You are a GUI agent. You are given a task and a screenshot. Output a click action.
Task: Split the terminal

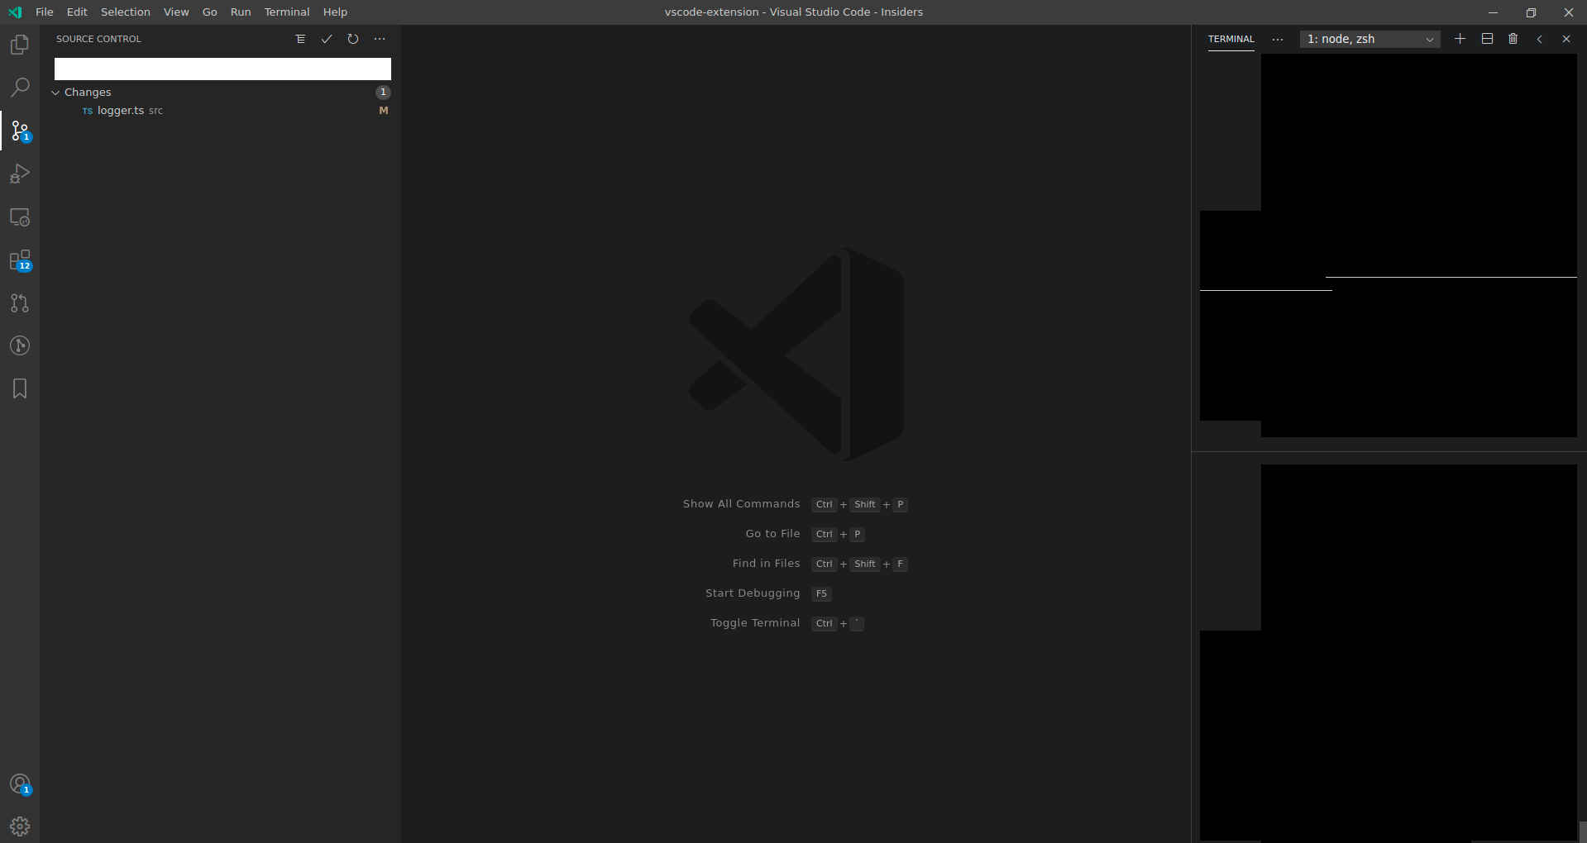[x=1487, y=39]
